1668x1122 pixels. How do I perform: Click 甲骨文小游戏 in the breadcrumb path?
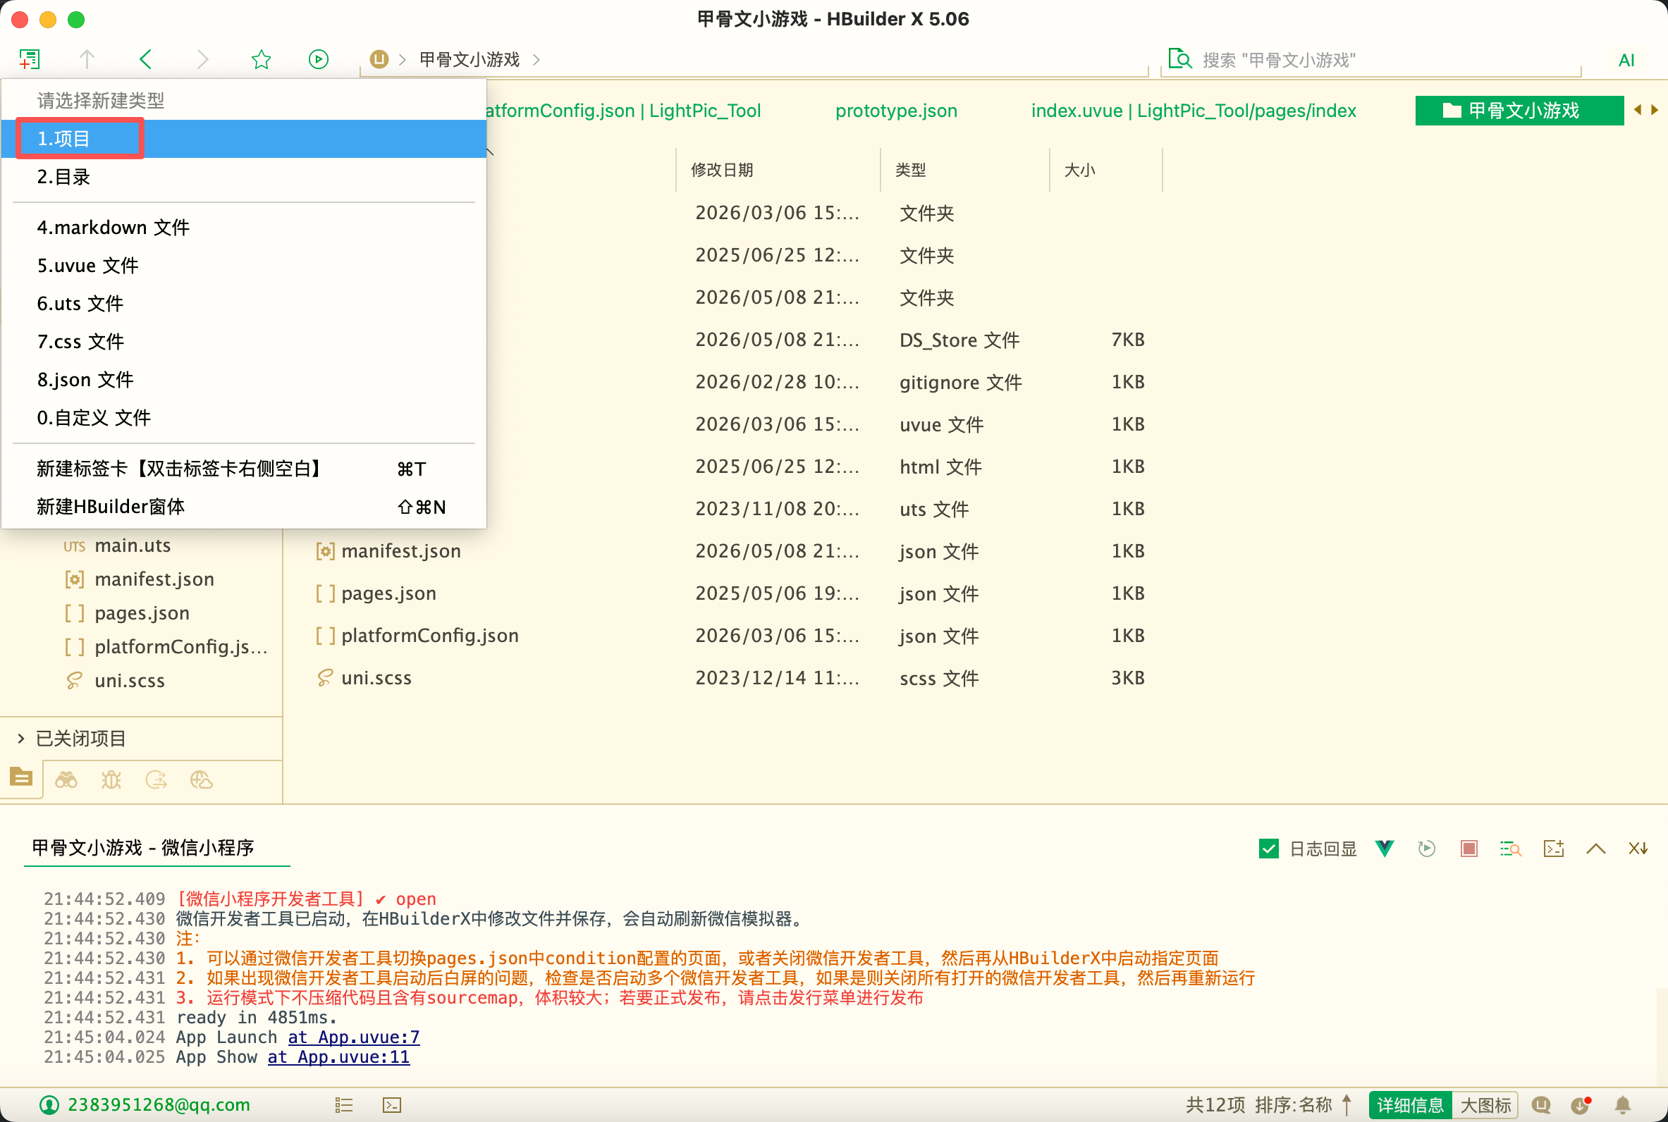[x=470, y=59]
